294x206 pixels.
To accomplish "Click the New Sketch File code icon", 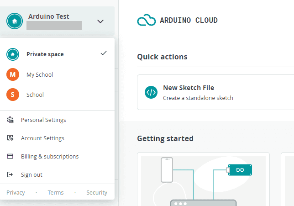I will pos(151,92).
